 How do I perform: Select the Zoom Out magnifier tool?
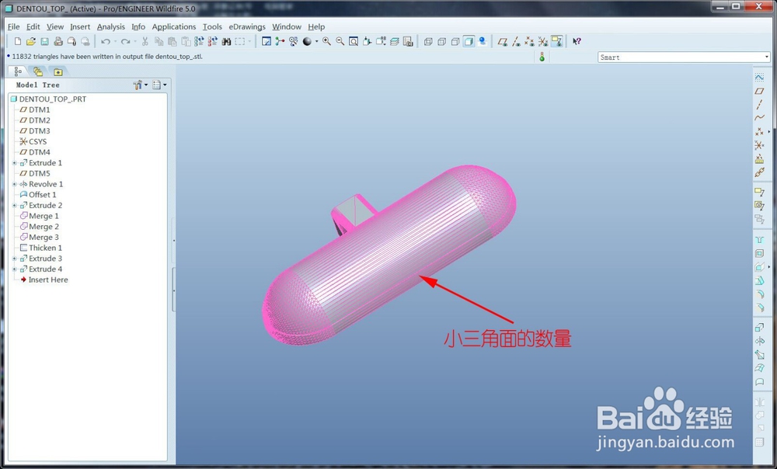340,41
